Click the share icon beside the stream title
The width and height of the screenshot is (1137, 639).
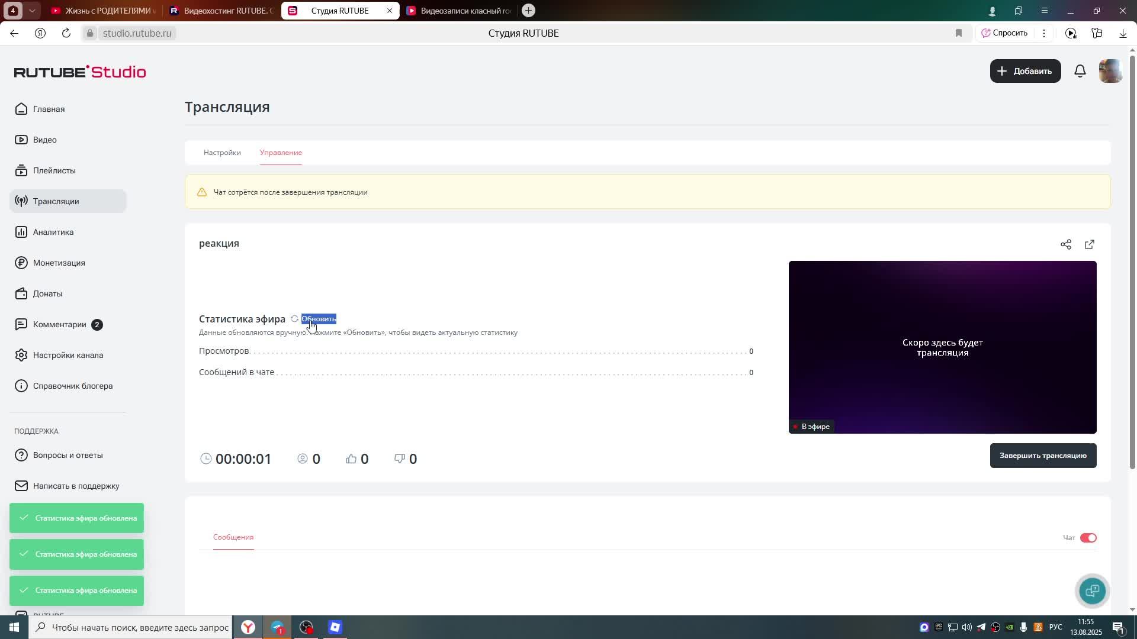click(1066, 244)
